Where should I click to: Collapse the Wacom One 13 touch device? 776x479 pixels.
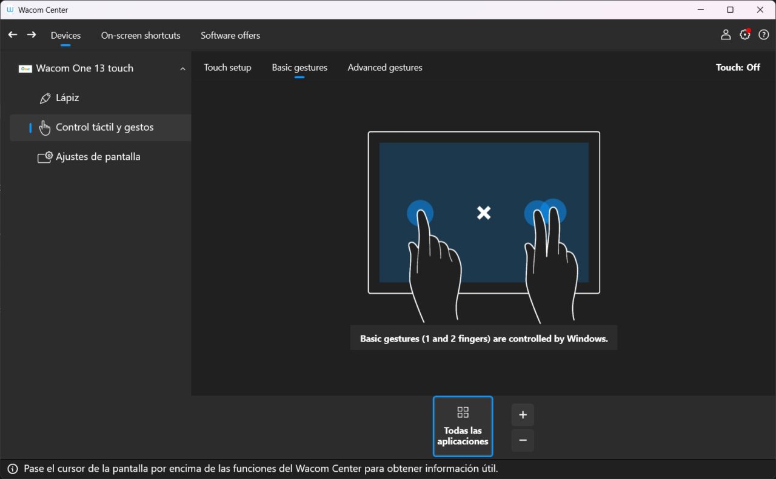tap(182, 68)
